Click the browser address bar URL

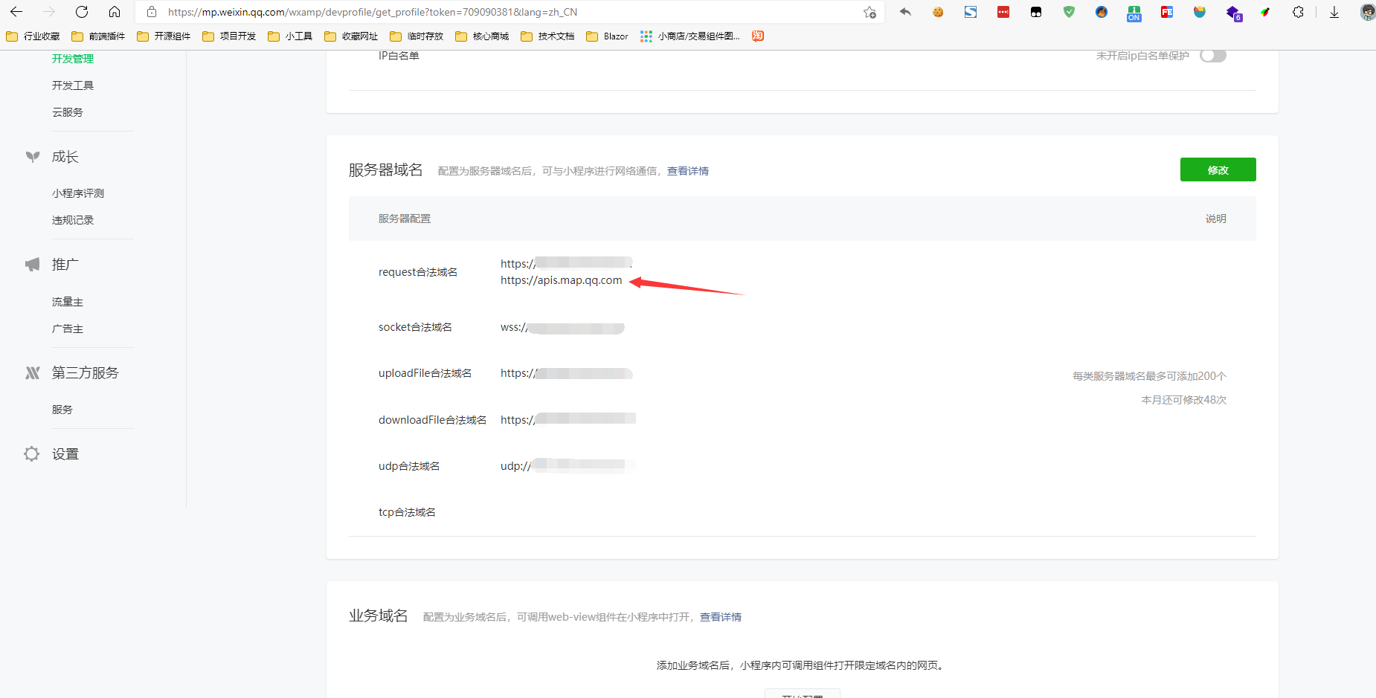point(372,12)
